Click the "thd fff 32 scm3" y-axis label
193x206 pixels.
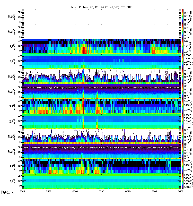[11, 92]
